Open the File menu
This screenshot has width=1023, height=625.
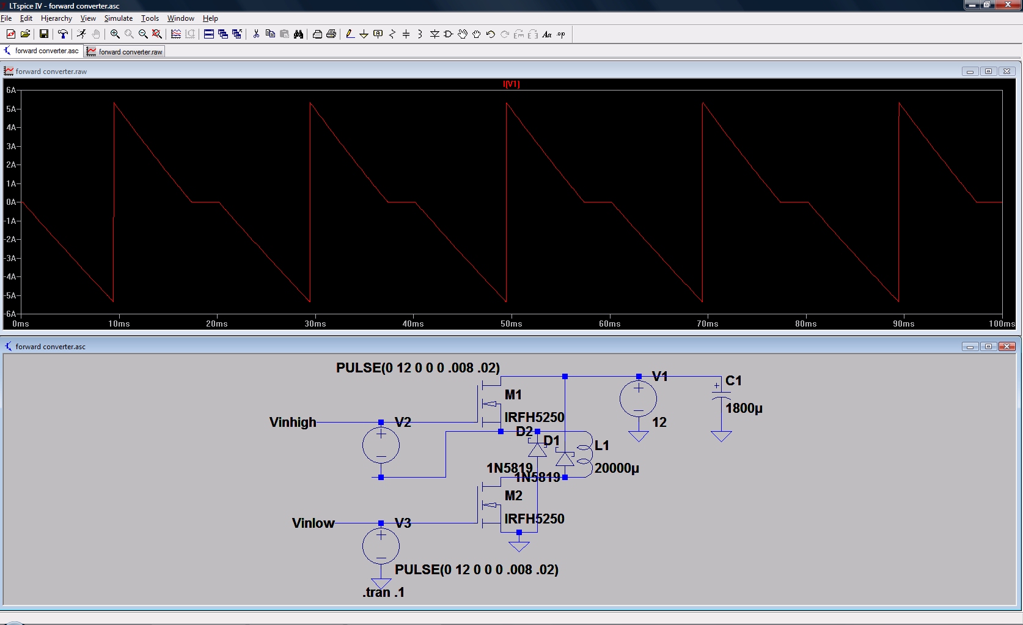[x=6, y=18]
